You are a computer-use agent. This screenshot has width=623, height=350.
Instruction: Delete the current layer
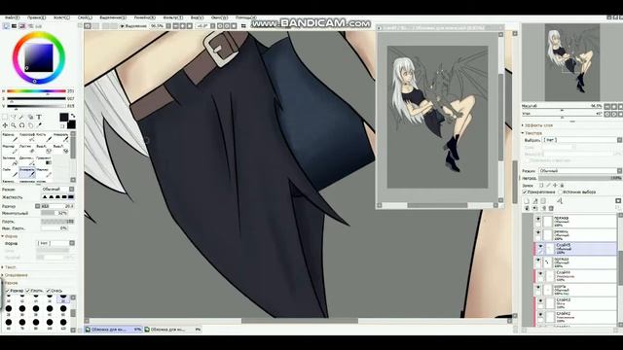[x=551, y=208]
